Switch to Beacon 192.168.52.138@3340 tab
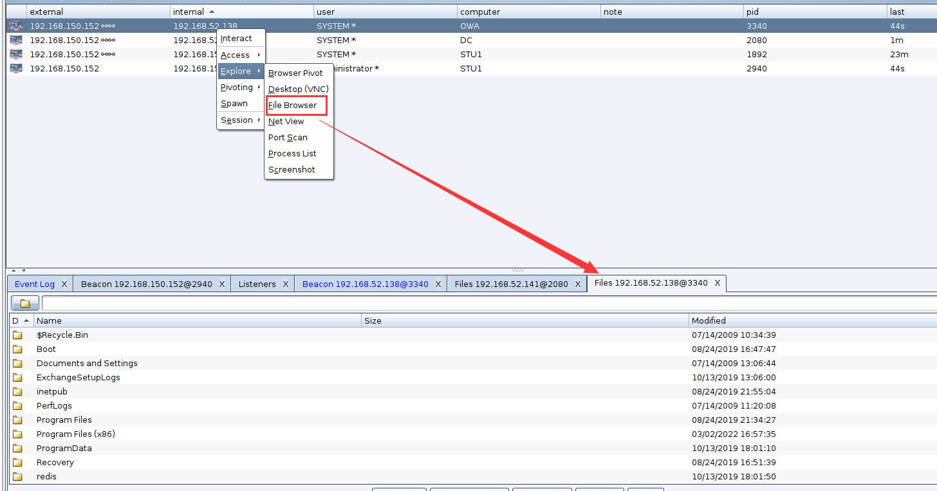This screenshot has height=491, width=937. point(366,284)
